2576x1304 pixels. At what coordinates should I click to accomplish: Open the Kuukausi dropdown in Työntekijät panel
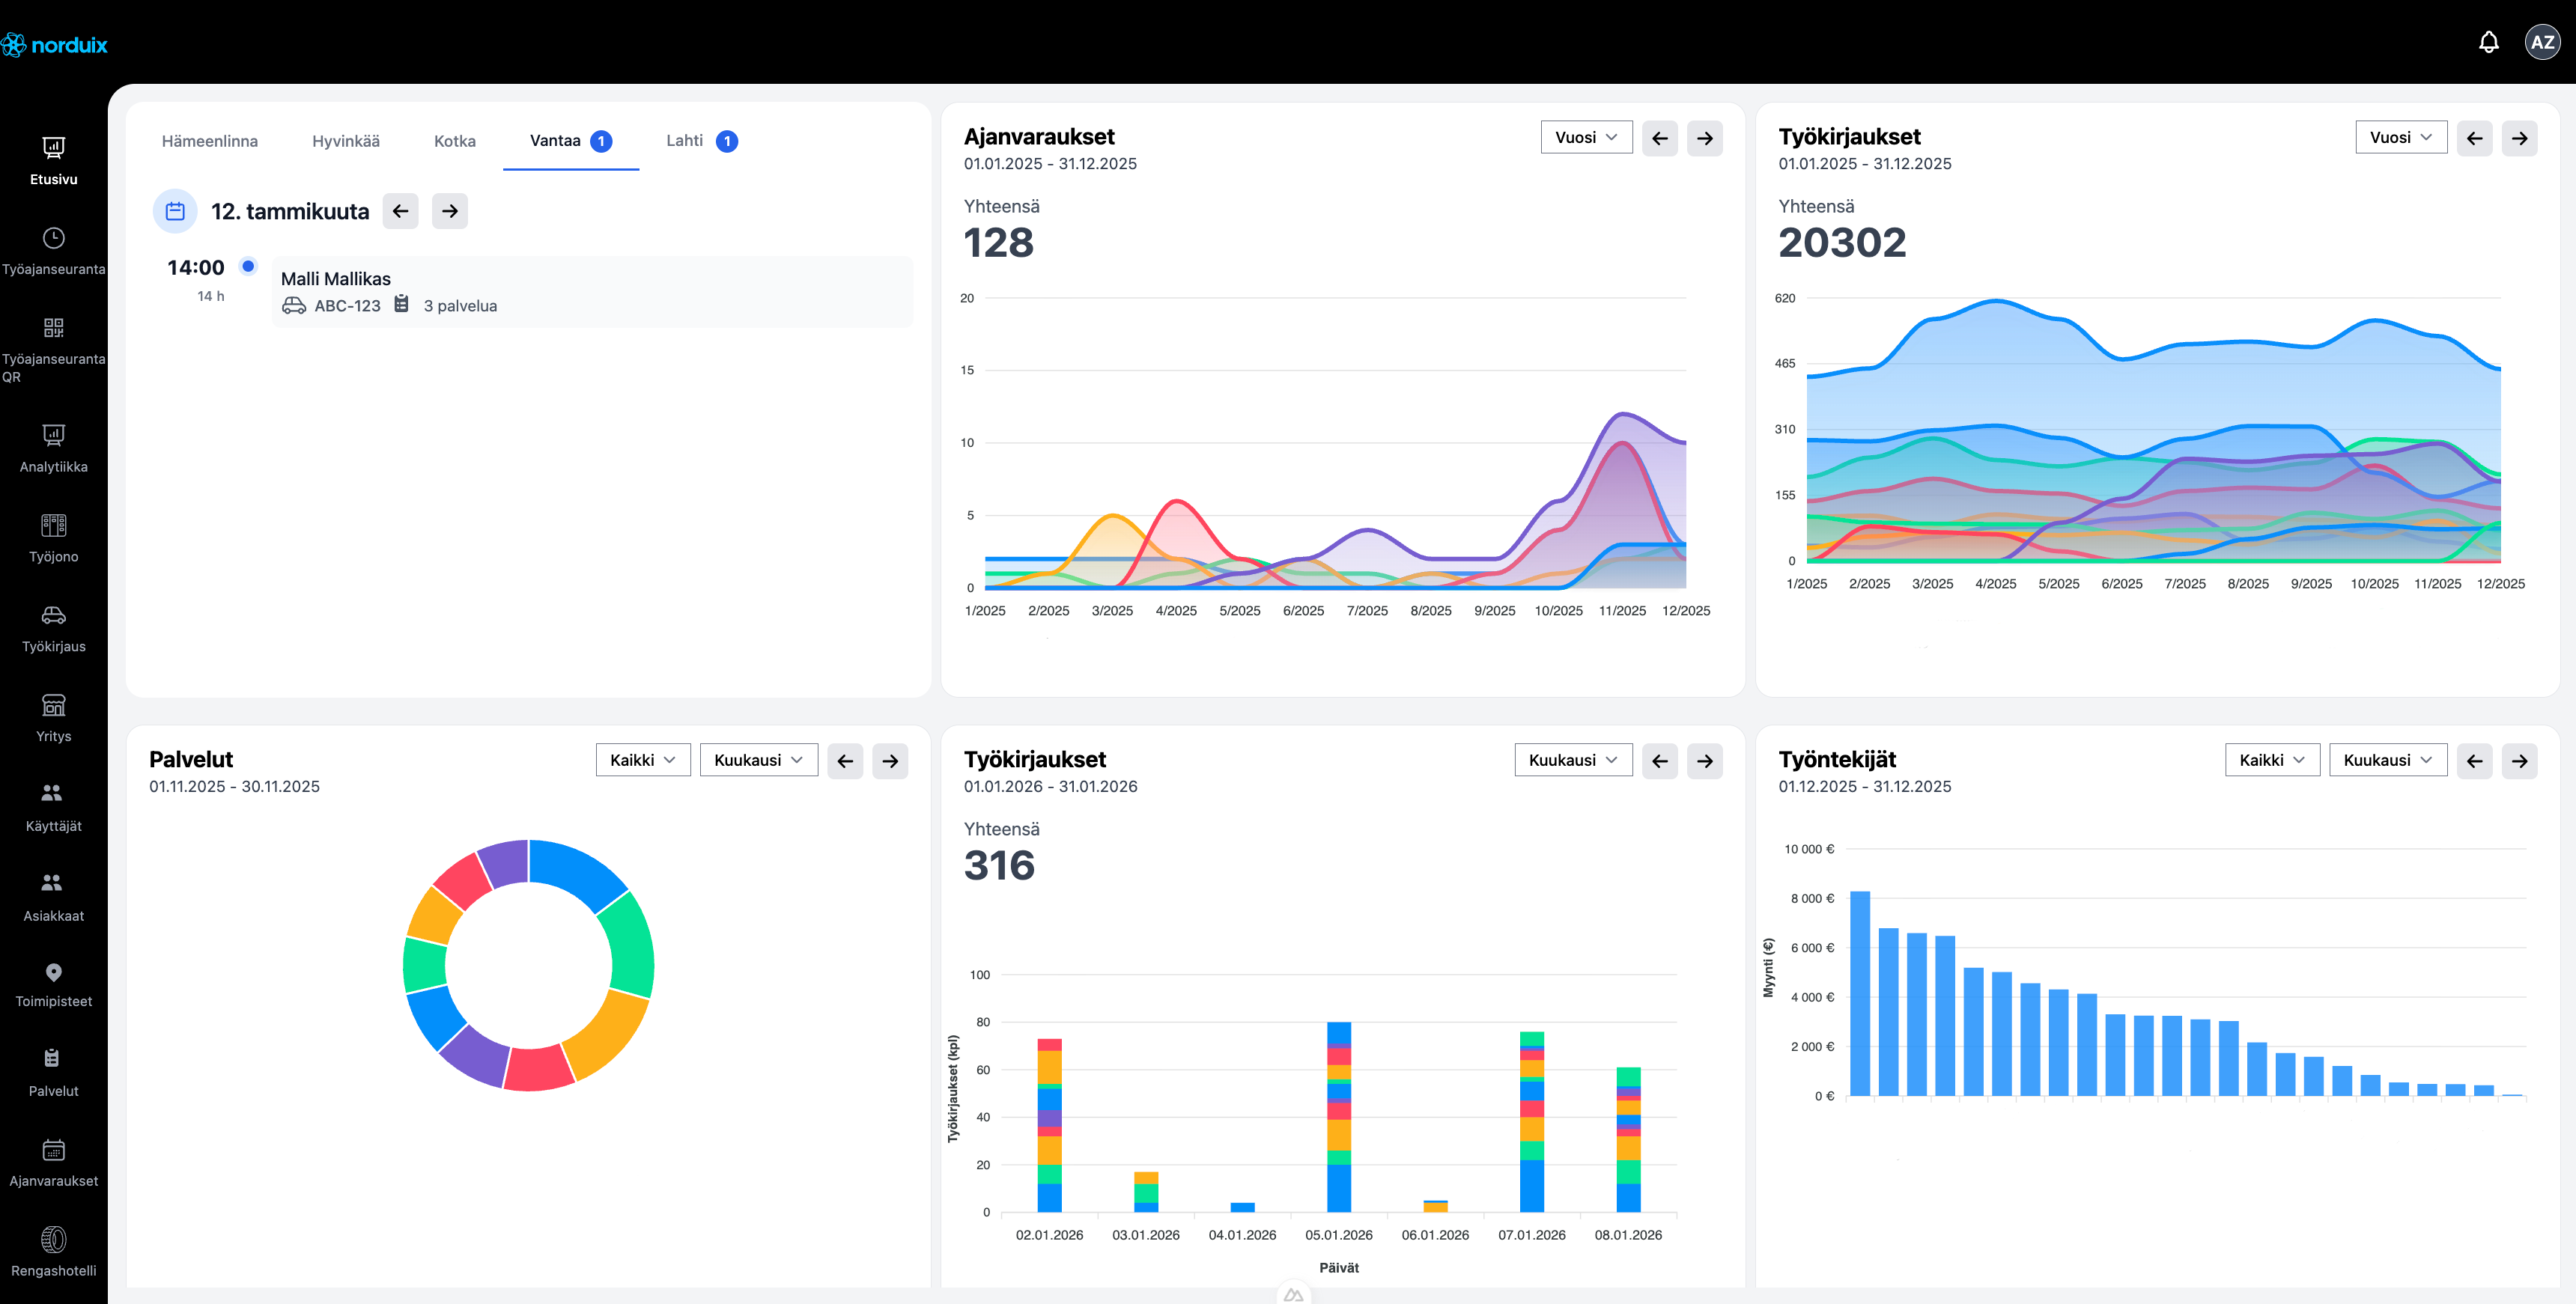2388,760
